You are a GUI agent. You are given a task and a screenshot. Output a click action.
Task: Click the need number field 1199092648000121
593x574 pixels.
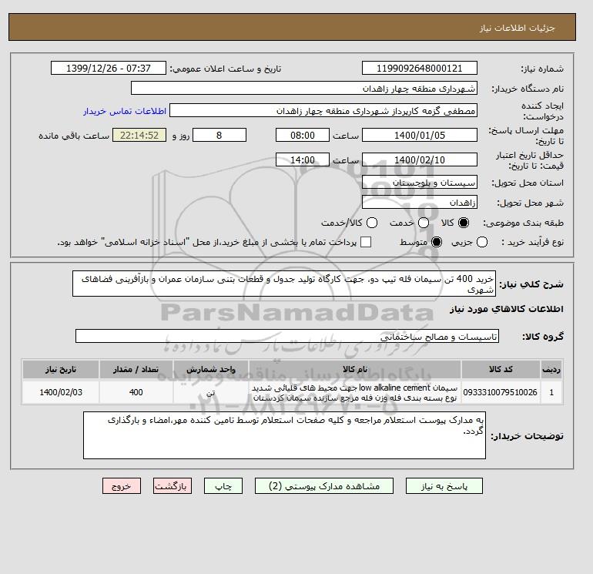click(420, 68)
